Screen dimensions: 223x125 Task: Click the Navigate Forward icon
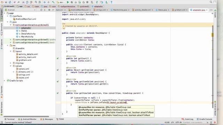(x=48, y=2)
